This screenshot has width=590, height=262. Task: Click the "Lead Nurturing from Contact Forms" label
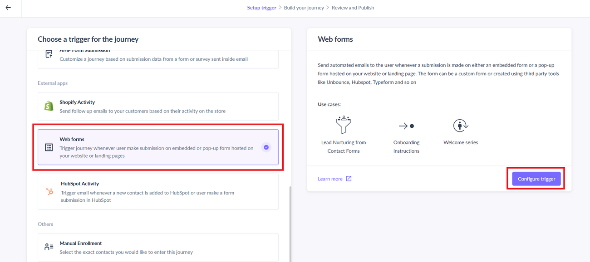pyautogui.click(x=344, y=146)
